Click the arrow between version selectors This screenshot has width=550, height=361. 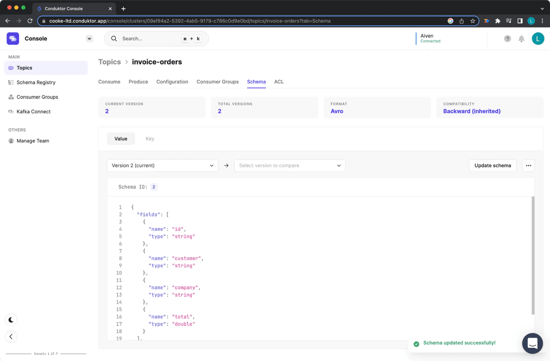(x=226, y=166)
